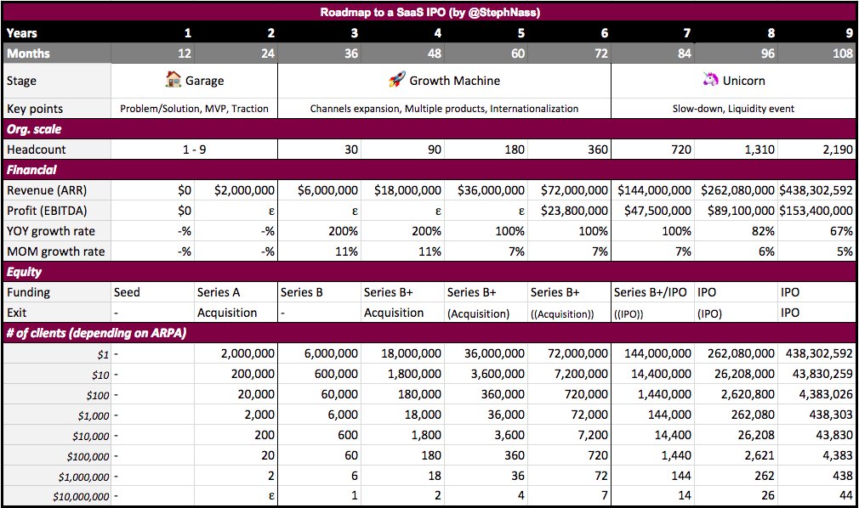Select the Months header cell

57,54
